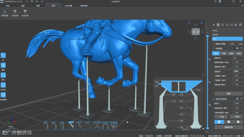This screenshot has height=137, width=244.
Task: Delete support profile with trash icon
Action: [218, 25]
